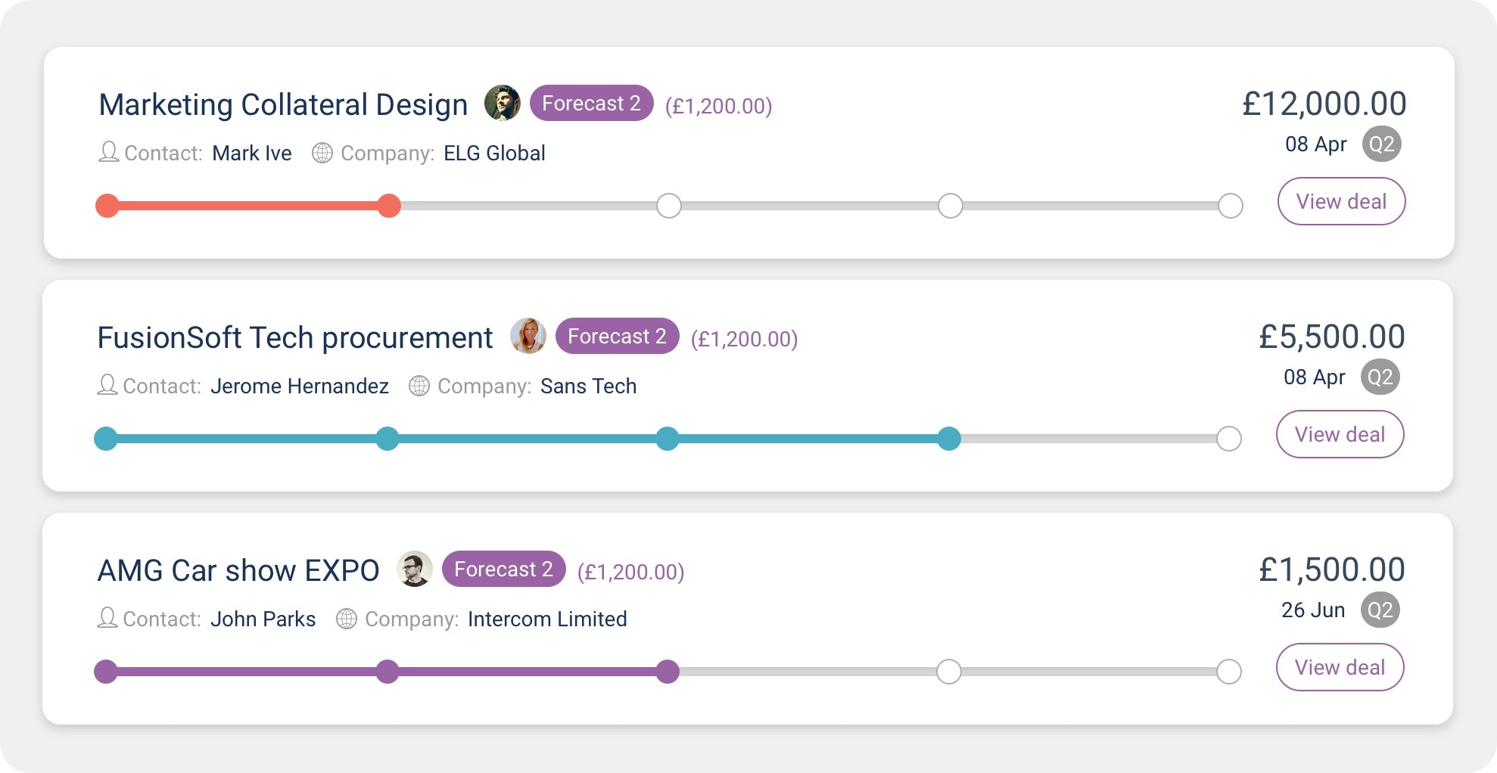This screenshot has height=773, width=1497.
Task: Click contact person icon beside Jerome Hernandez
Action: click(x=107, y=385)
